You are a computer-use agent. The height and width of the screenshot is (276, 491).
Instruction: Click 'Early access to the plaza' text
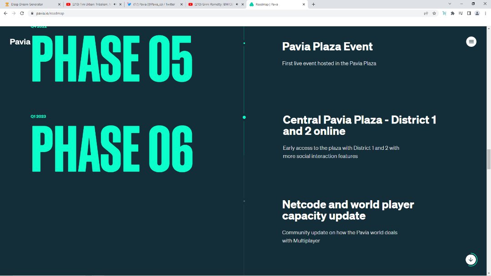(x=341, y=152)
